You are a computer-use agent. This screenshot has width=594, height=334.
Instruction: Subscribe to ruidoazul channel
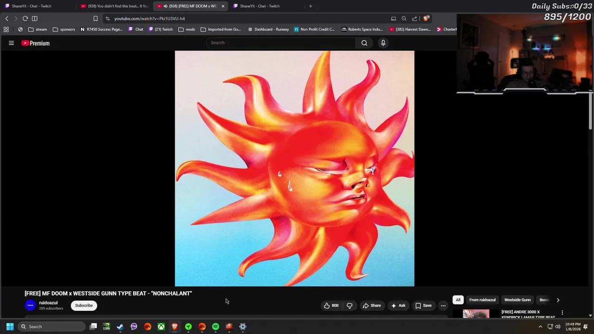click(x=84, y=305)
